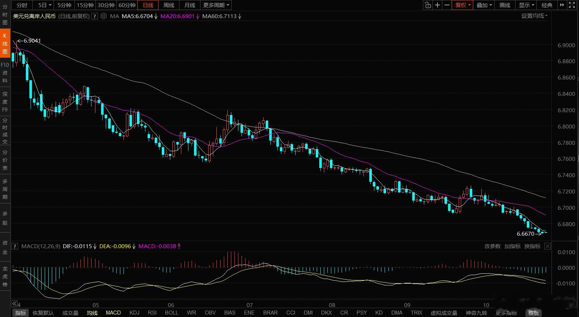This screenshot has width=579, height=317.
Task: Switch to the 5分钟 period tab
Action: click(64, 5)
